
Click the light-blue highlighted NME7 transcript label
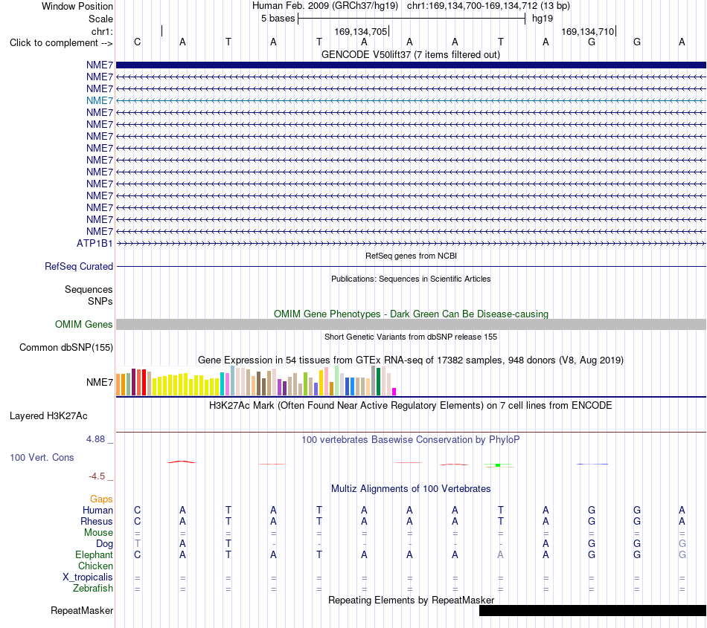coord(100,100)
